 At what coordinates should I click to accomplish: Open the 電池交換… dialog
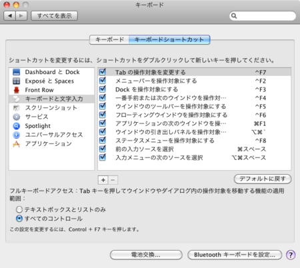coord(146,255)
